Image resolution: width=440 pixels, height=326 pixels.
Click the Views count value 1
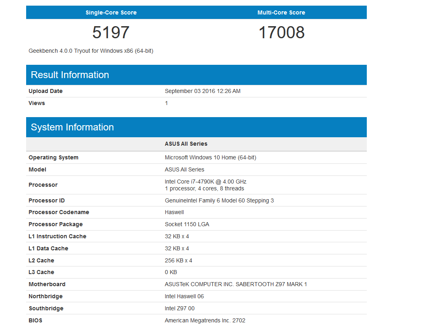[167, 103]
